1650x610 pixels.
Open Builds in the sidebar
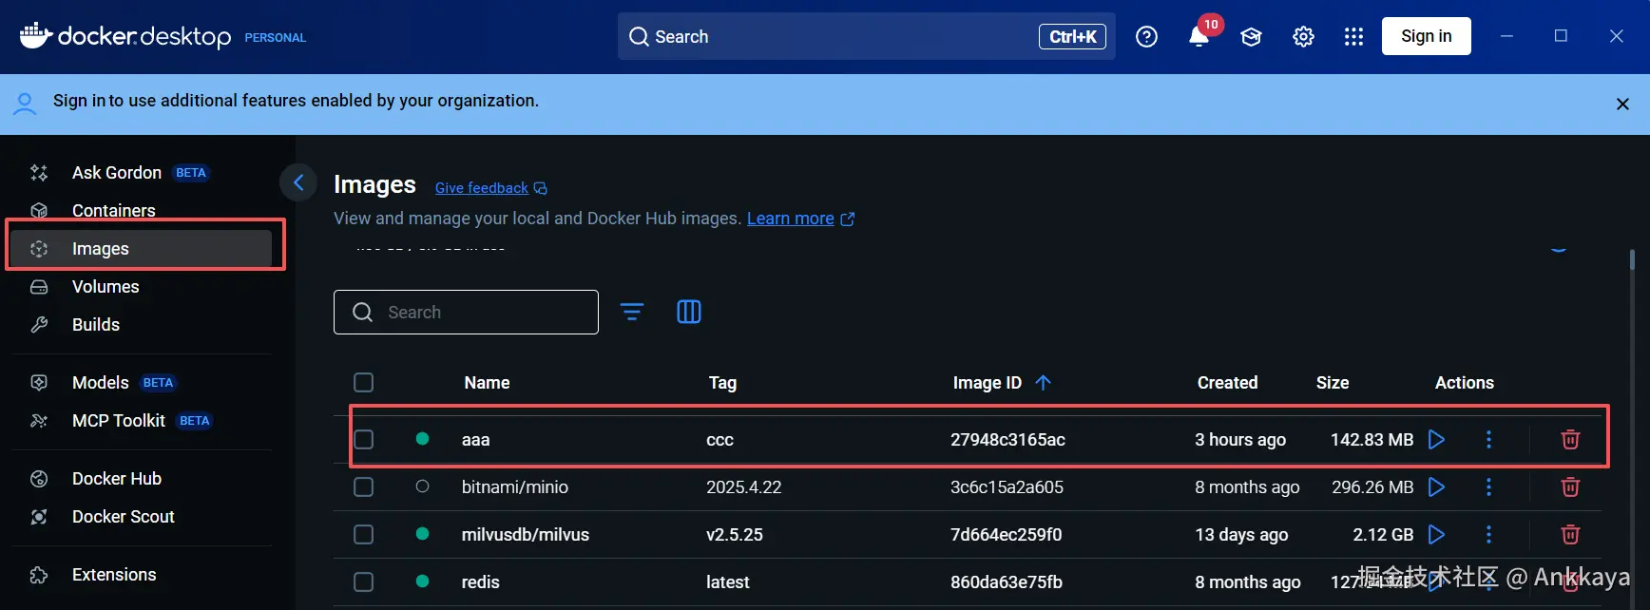(143, 325)
